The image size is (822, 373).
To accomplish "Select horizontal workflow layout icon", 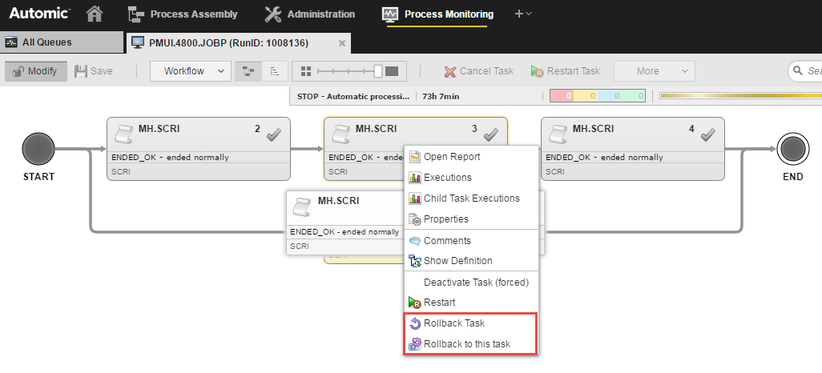I will tap(249, 71).
